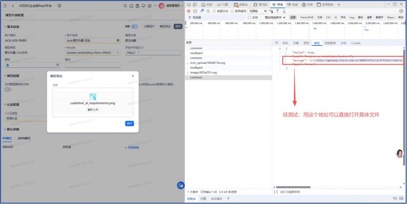Switch to the 预览 tab
The image size is (407, 204).
coord(306,43)
